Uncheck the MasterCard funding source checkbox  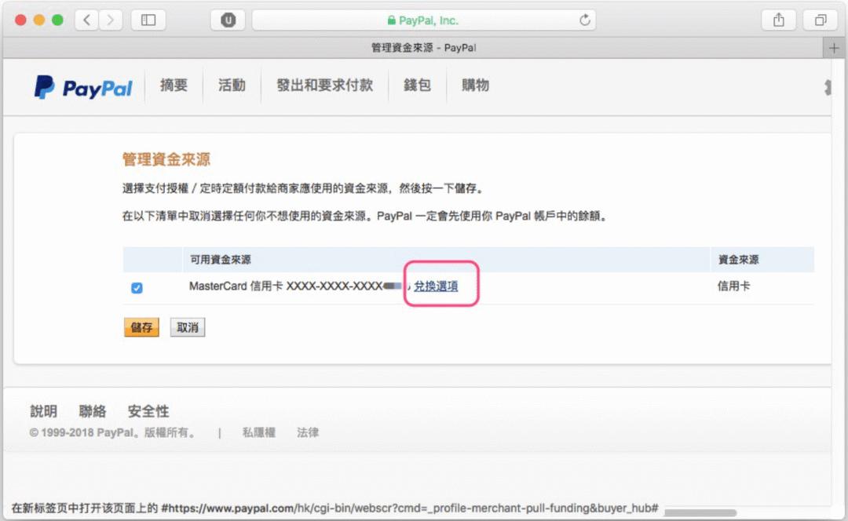click(x=137, y=288)
